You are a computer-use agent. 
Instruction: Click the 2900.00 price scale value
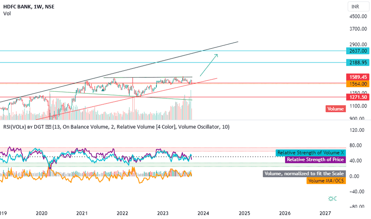coord(358,45)
